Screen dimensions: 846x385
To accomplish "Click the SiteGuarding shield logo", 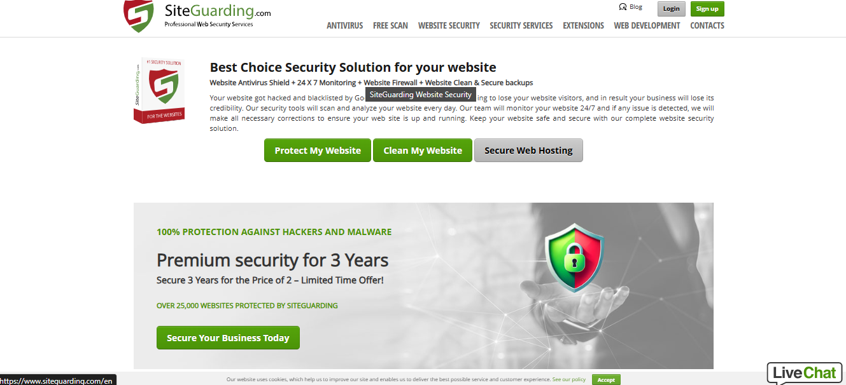I will pos(139,15).
